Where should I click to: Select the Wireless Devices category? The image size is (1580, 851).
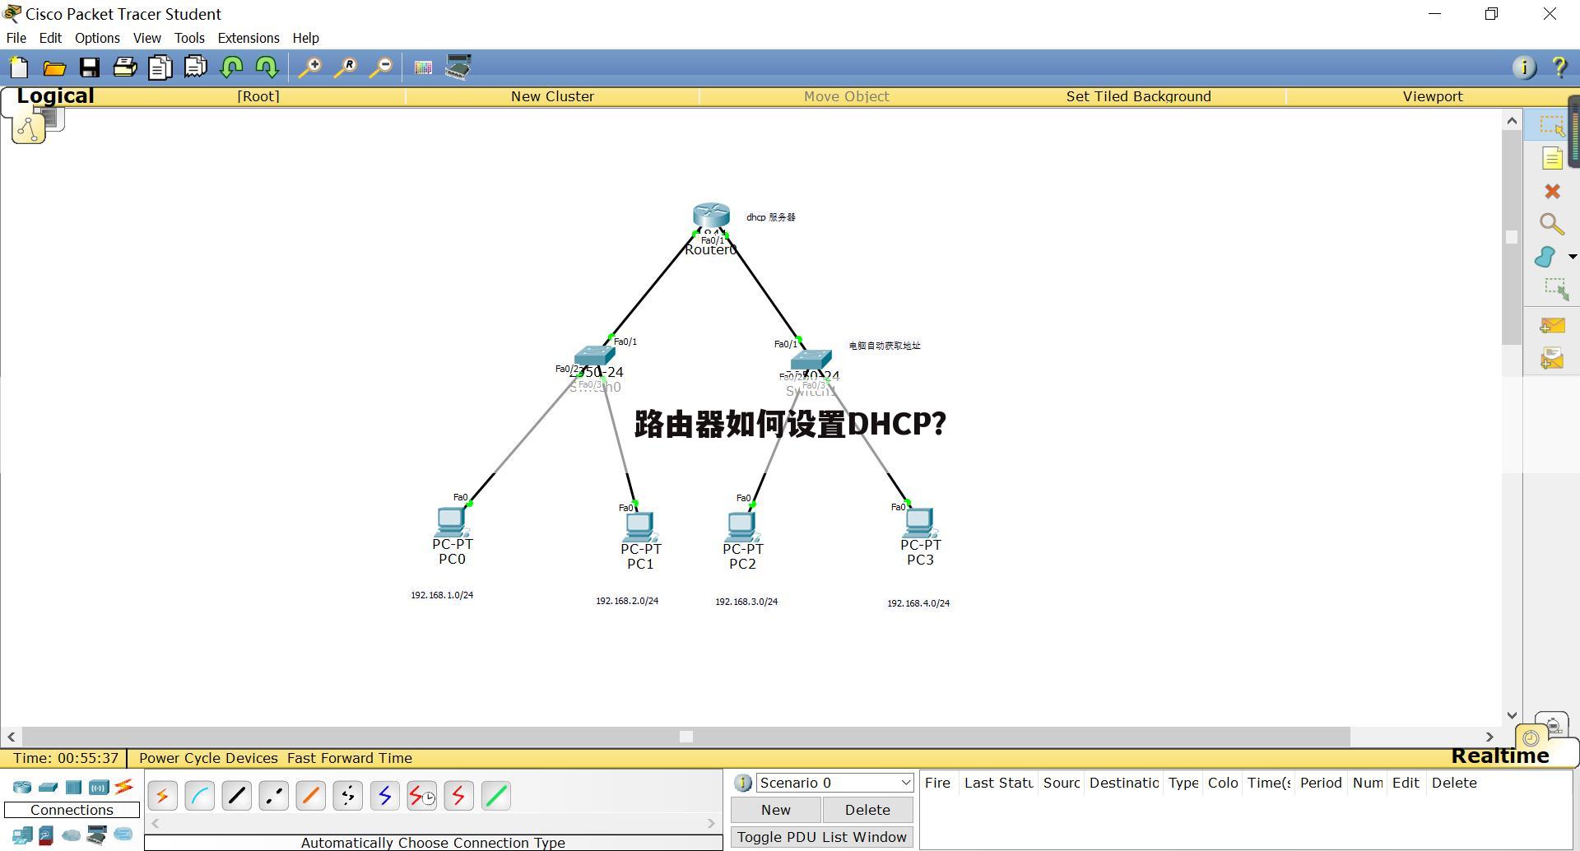click(99, 788)
